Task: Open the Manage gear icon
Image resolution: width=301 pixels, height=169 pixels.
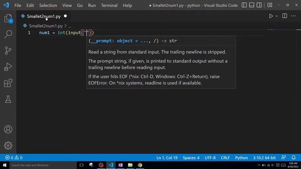Action: (8, 146)
